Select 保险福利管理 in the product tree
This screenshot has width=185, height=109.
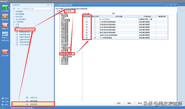click(x=66, y=54)
